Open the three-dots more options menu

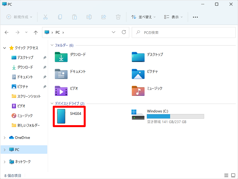(x=195, y=17)
